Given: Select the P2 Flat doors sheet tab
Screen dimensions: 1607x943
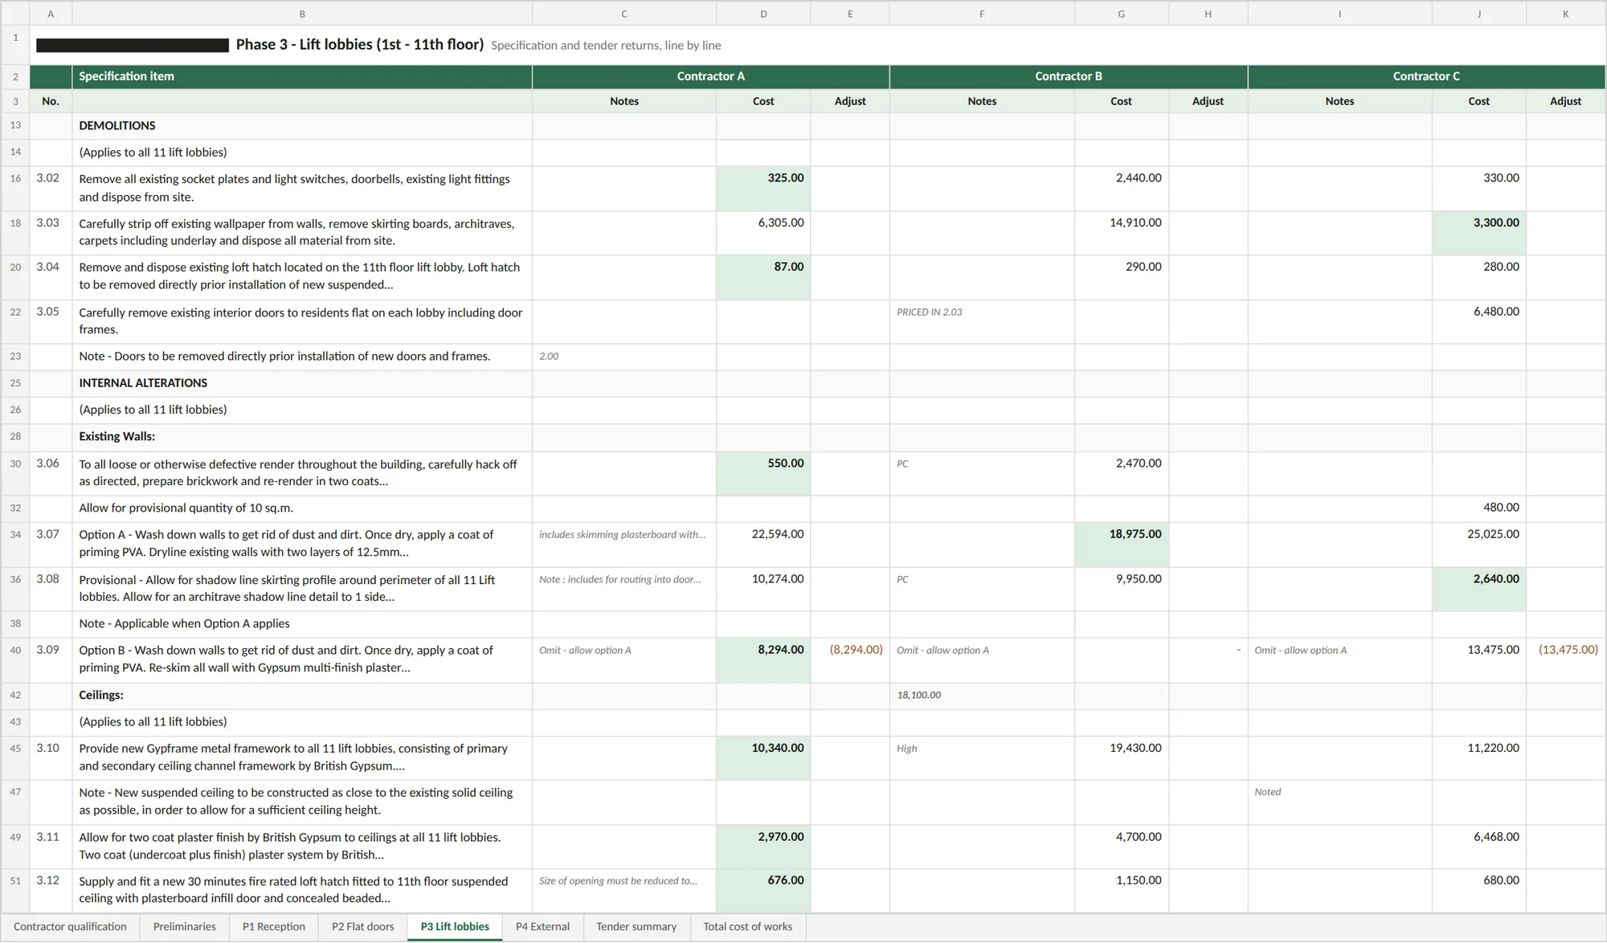Looking at the screenshot, I should [362, 926].
